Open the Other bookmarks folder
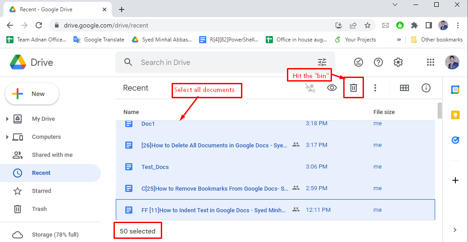The height and width of the screenshot is (242, 468). (x=436, y=40)
